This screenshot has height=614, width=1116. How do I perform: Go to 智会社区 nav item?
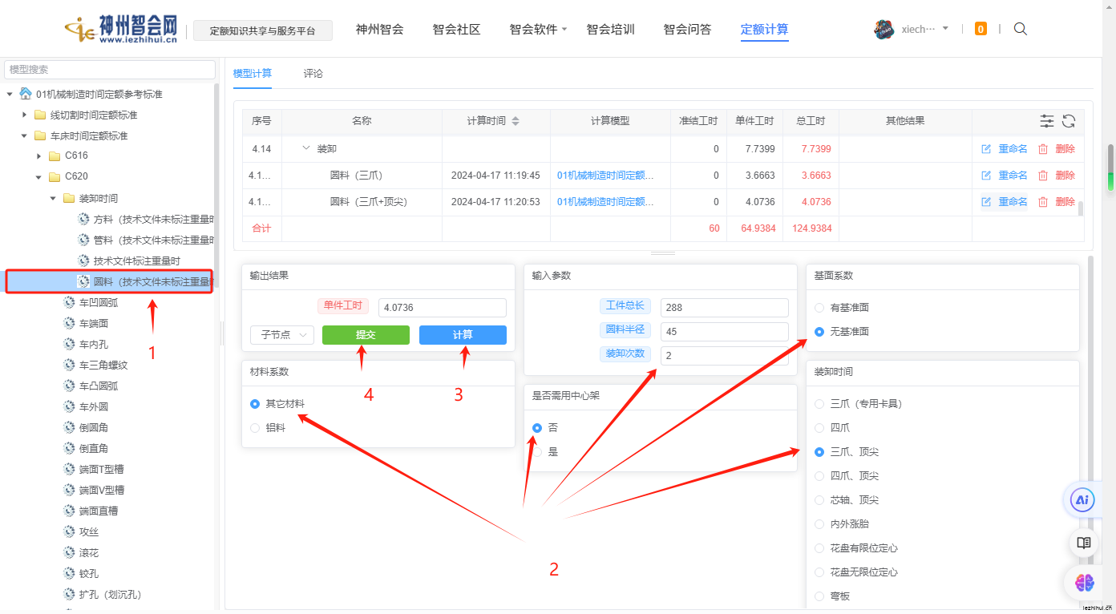point(457,30)
